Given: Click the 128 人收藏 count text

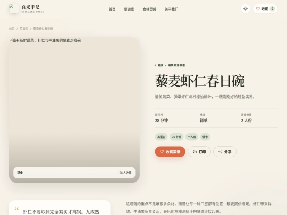Looking at the screenshot, I should tap(125, 173).
